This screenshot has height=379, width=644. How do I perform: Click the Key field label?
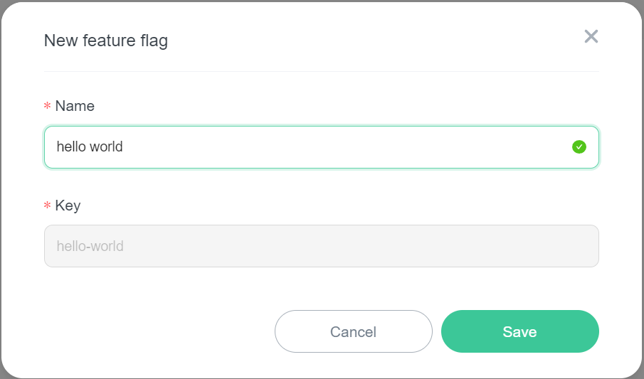pos(68,205)
